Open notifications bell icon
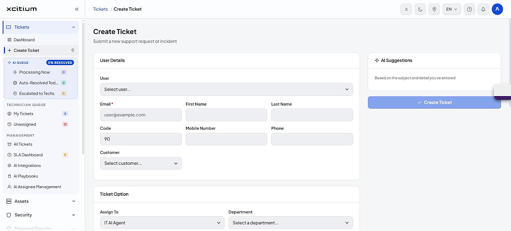 pos(483,9)
